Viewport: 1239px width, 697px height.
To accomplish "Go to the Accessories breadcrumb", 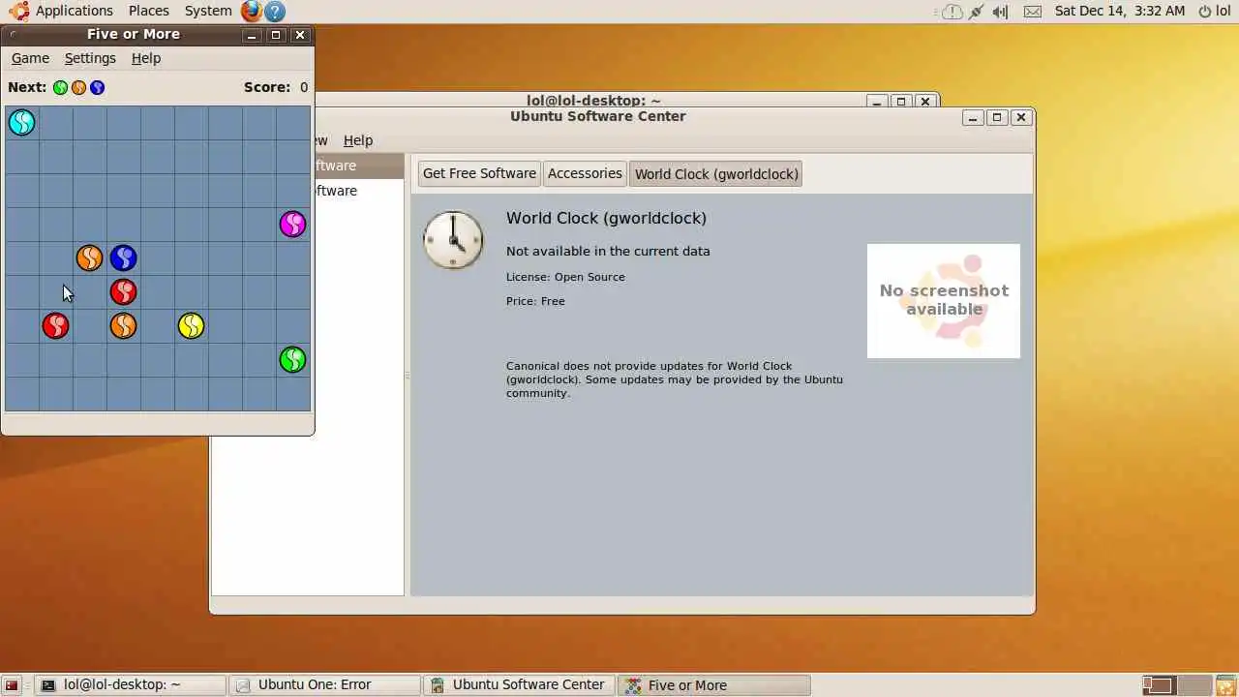I will [x=585, y=173].
